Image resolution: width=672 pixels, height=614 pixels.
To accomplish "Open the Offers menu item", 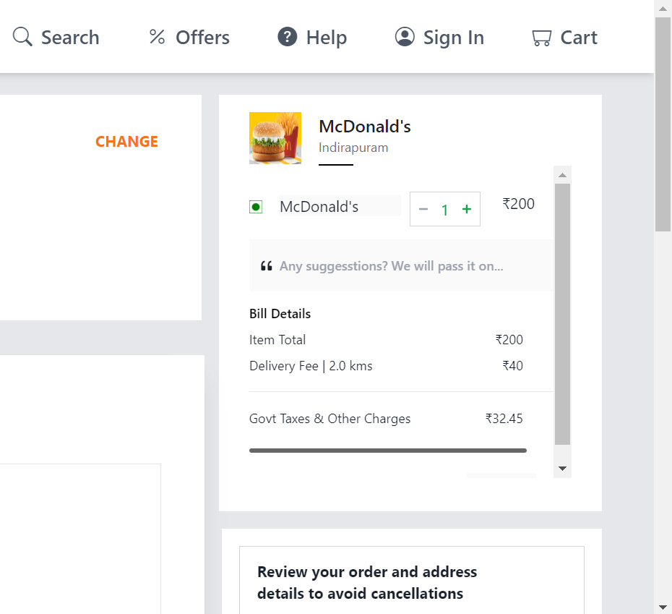I will [x=189, y=38].
